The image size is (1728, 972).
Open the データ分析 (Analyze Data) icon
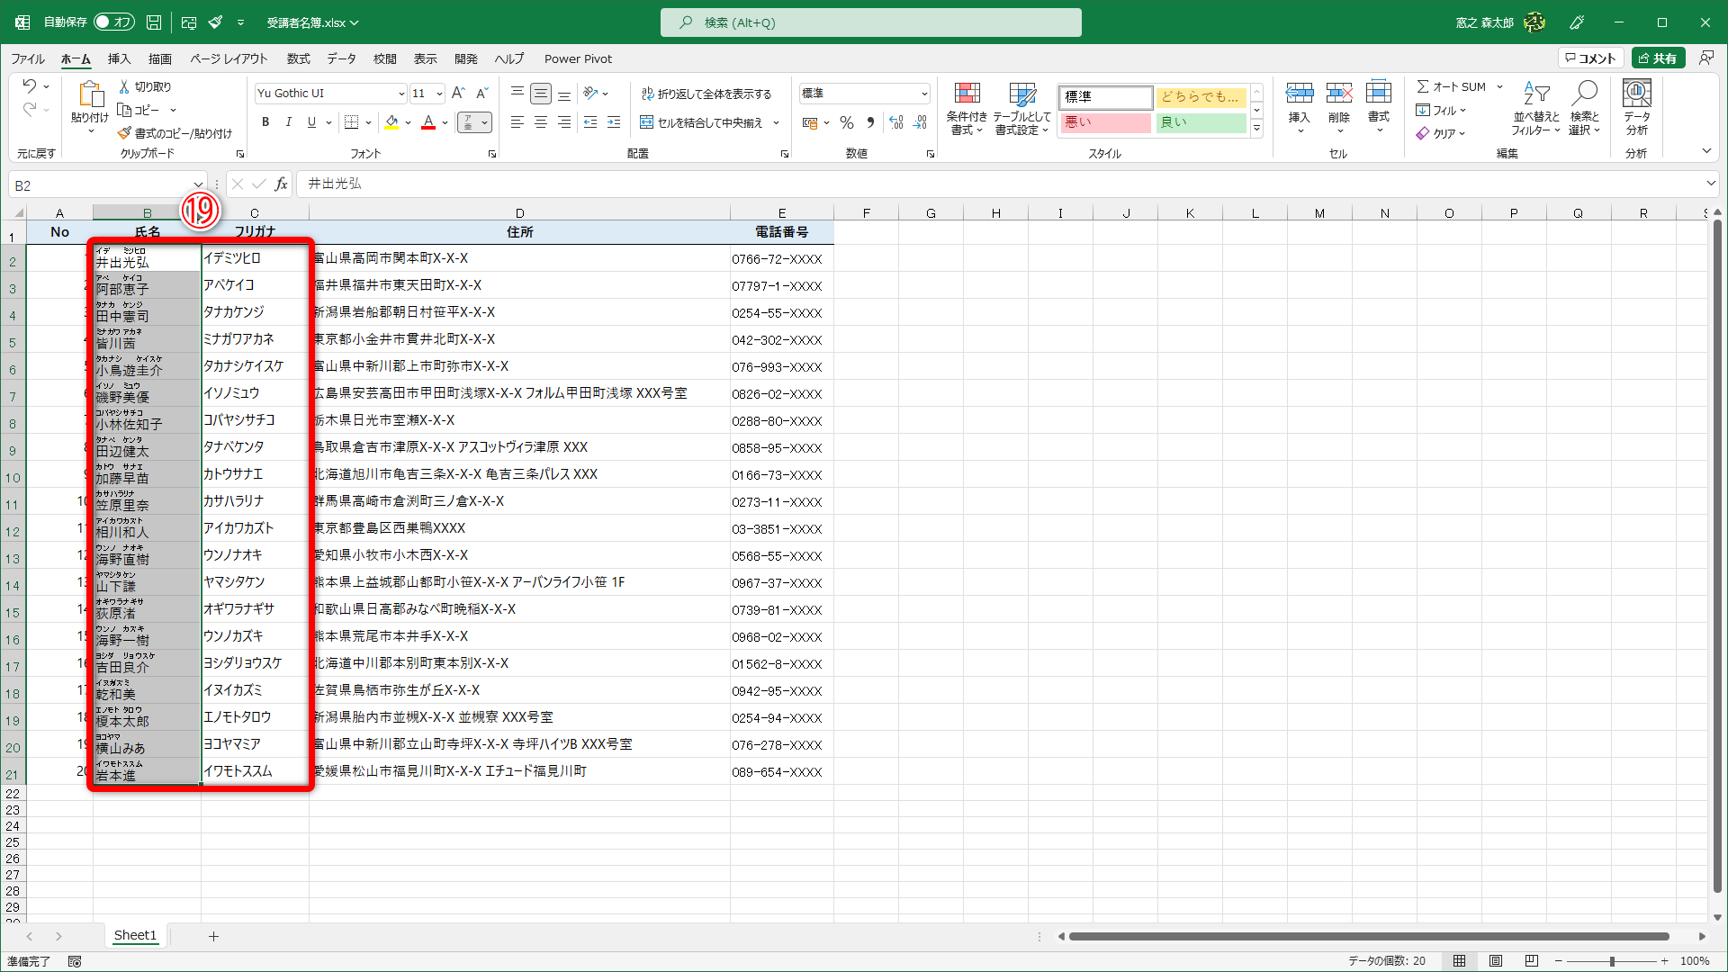pyautogui.click(x=1636, y=103)
